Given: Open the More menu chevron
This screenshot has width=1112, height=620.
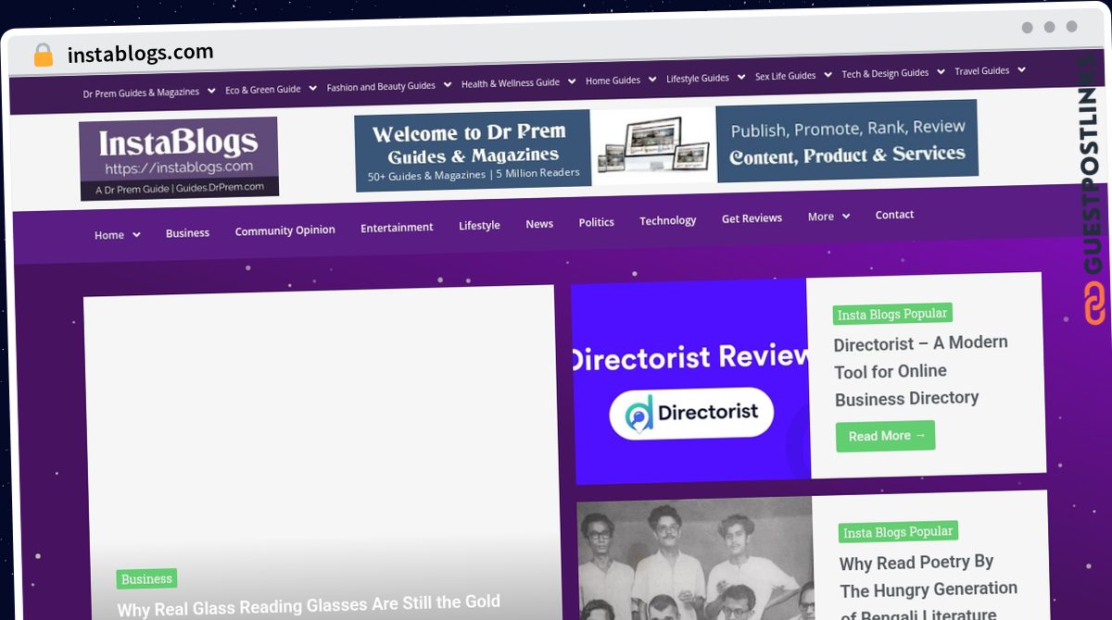Looking at the screenshot, I should pos(845,217).
